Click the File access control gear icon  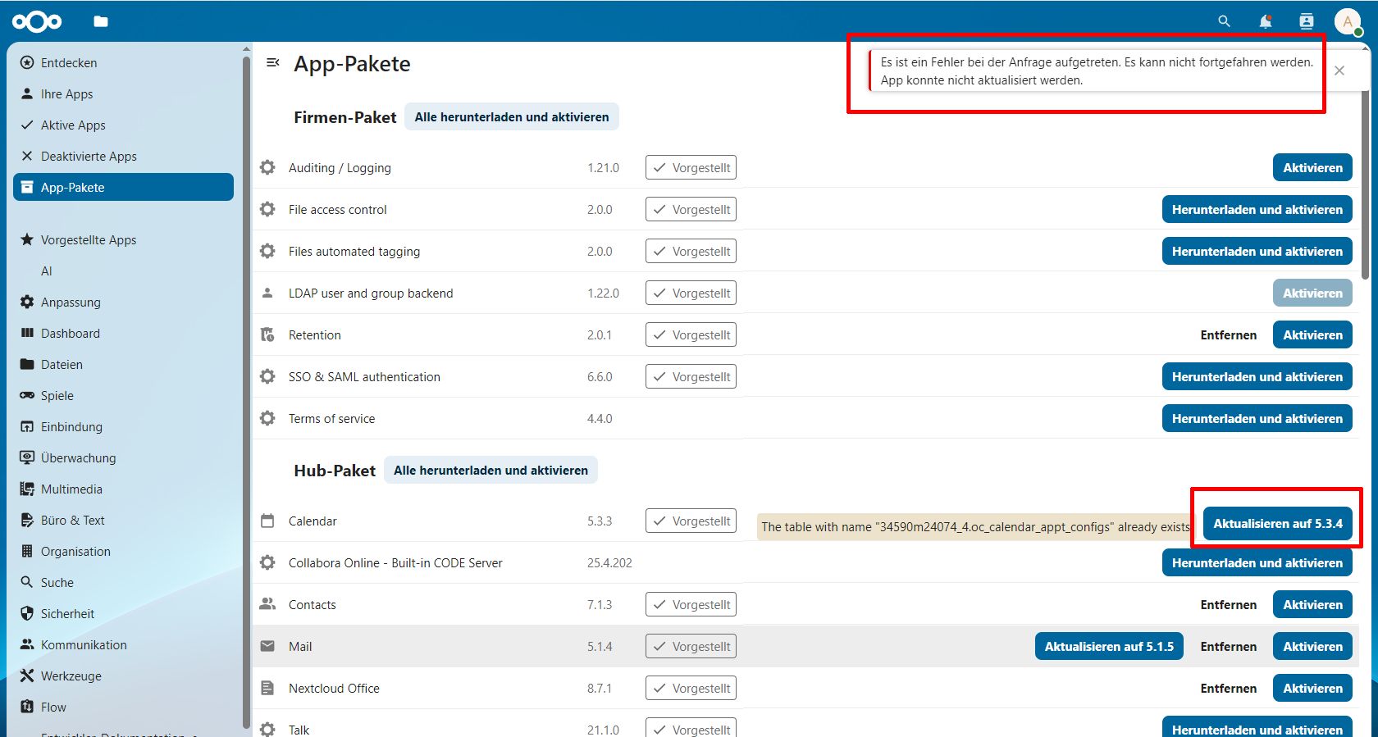[267, 209]
